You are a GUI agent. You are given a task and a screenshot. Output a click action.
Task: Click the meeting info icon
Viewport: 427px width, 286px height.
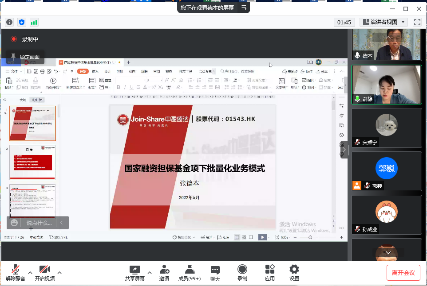click(9, 22)
